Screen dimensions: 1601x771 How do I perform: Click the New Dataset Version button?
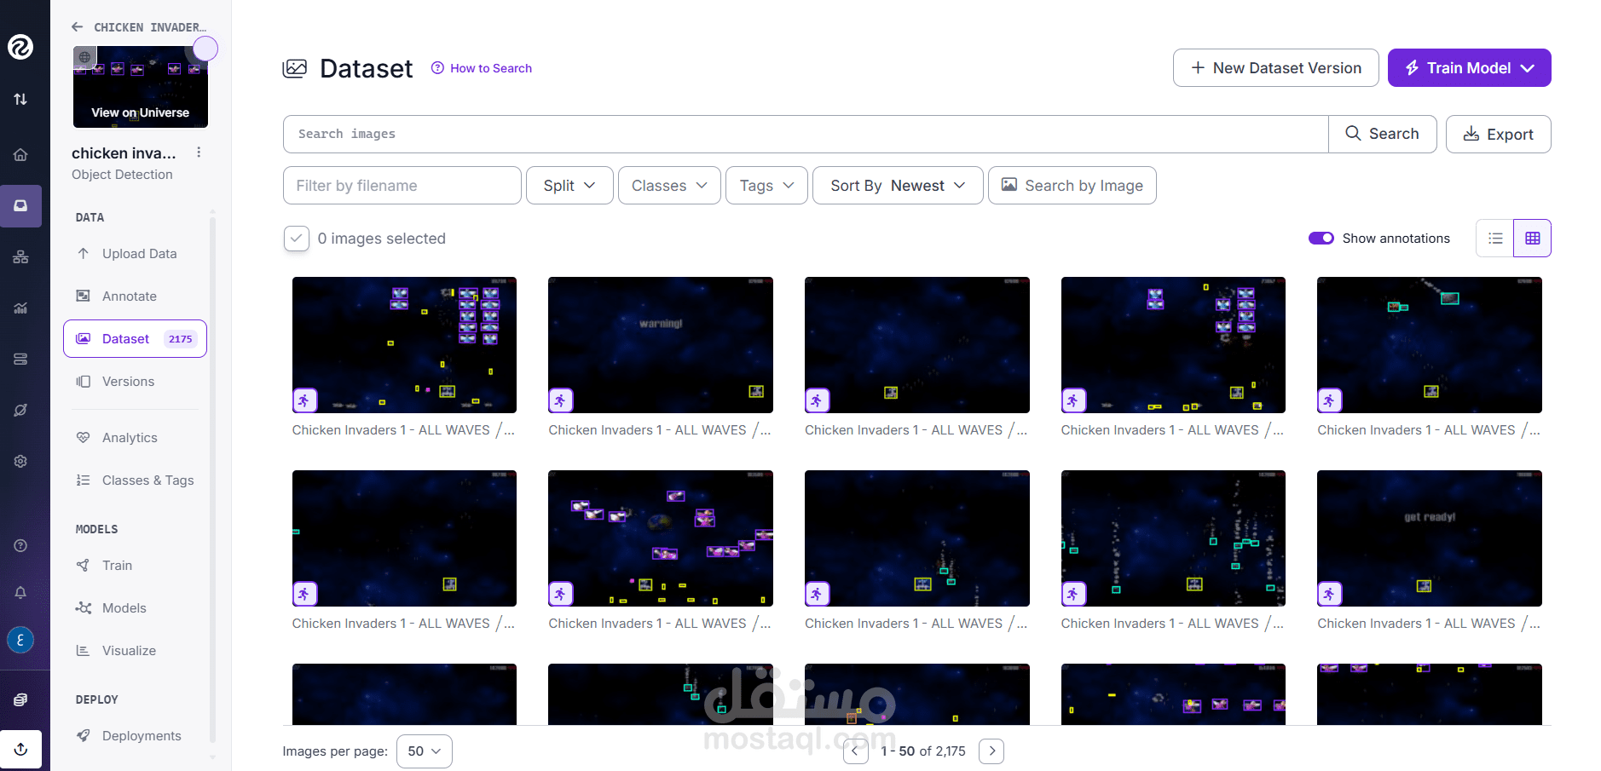(x=1275, y=68)
